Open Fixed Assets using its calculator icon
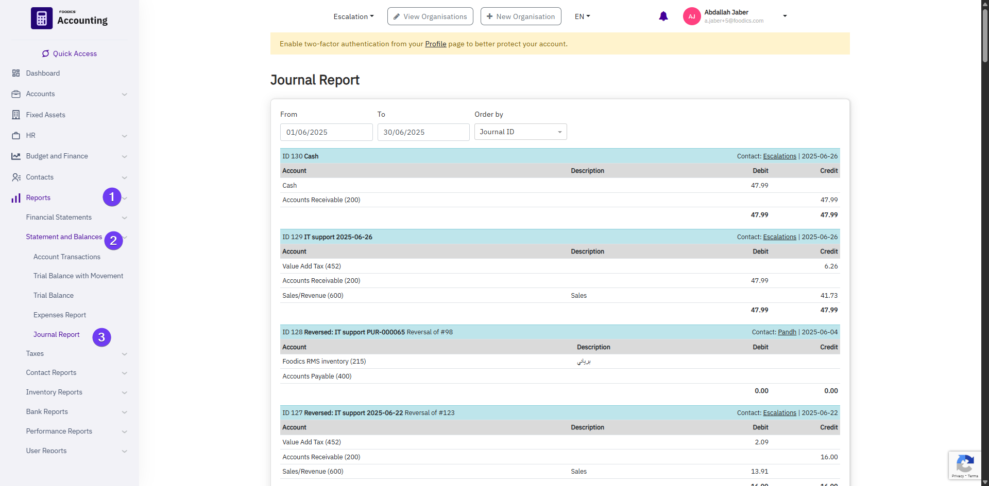The image size is (989, 486). 16,114
